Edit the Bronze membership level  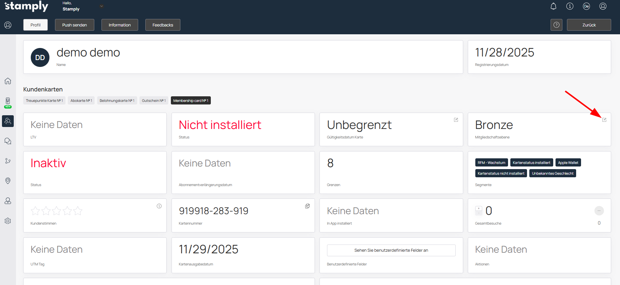tap(604, 120)
